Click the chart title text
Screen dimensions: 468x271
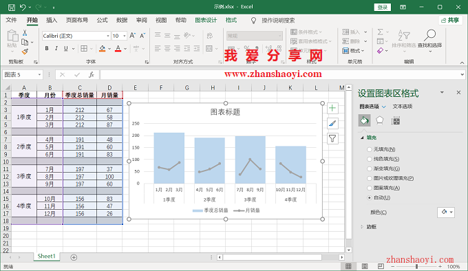pyautogui.click(x=225, y=112)
